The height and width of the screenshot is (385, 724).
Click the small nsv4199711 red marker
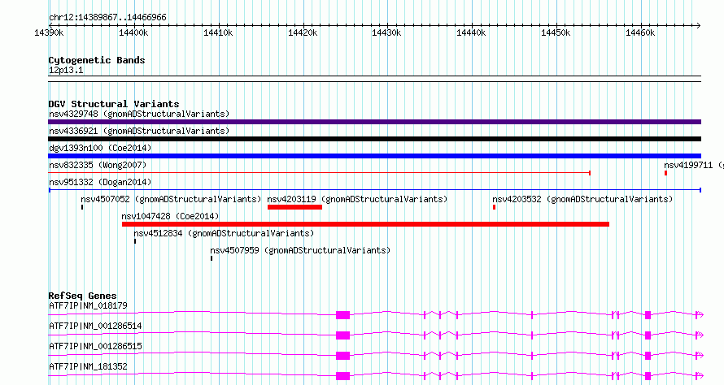coord(665,173)
